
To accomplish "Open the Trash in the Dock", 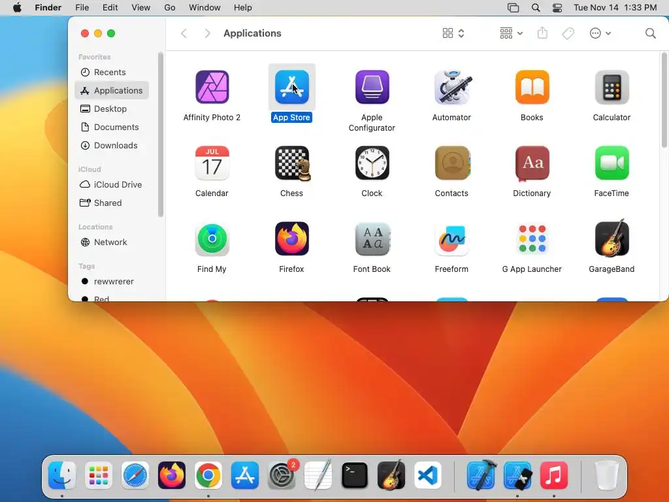I will point(607,475).
